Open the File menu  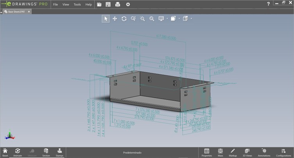click(x=55, y=4)
